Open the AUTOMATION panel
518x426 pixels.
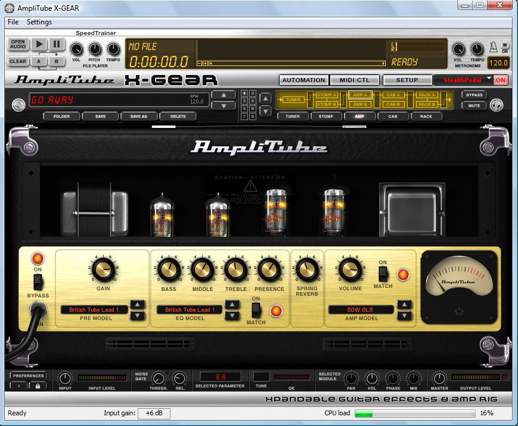point(304,80)
